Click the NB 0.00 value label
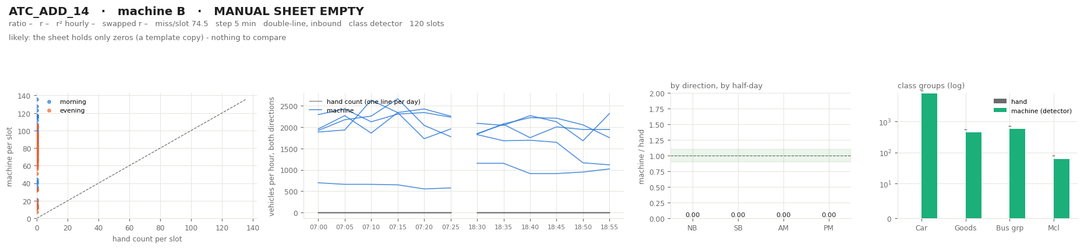The width and height of the screenshot is (1084, 249). [693, 215]
